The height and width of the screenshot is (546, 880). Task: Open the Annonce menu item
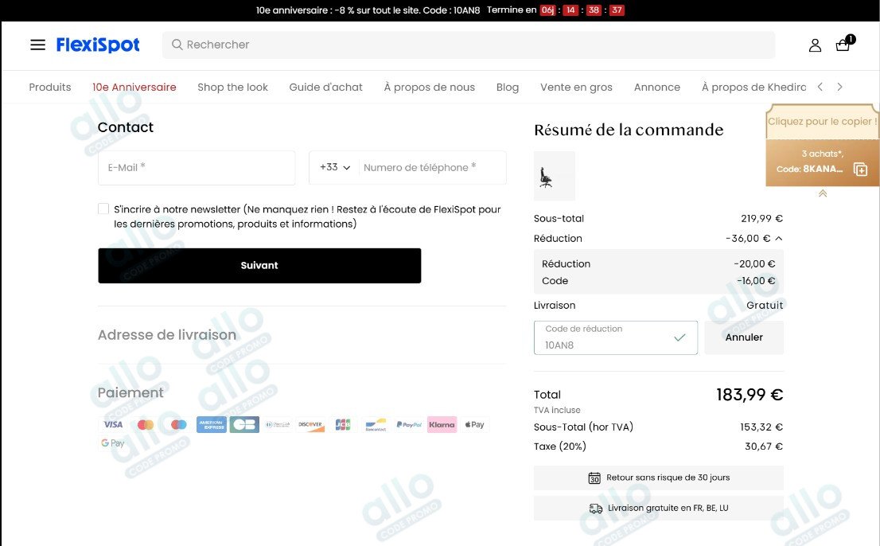[656, 87]
